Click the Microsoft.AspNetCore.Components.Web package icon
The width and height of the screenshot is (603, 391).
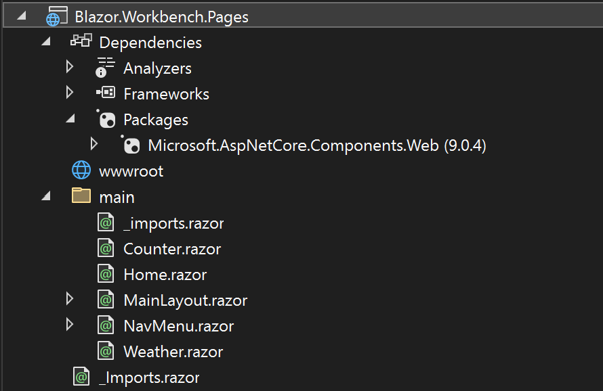click(130, 144)
